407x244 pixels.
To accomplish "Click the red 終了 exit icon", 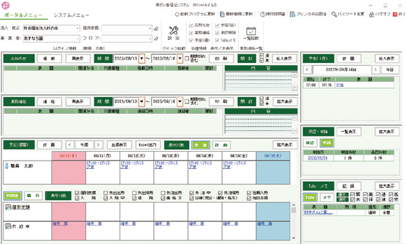I will (x=395, y=14).
